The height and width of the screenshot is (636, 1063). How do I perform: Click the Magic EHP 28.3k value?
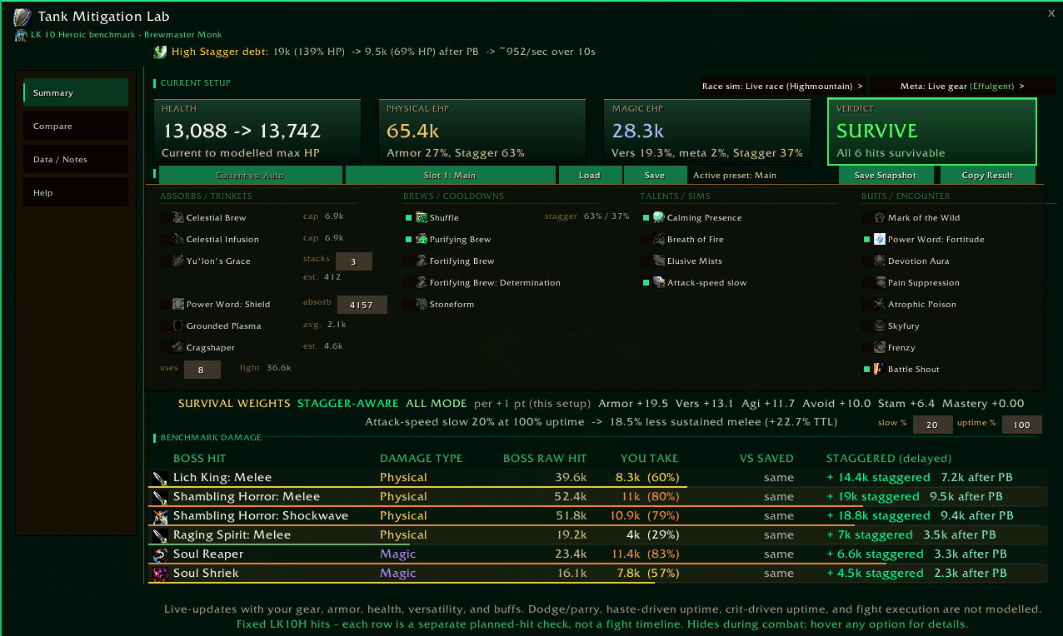tap(638, 131)
